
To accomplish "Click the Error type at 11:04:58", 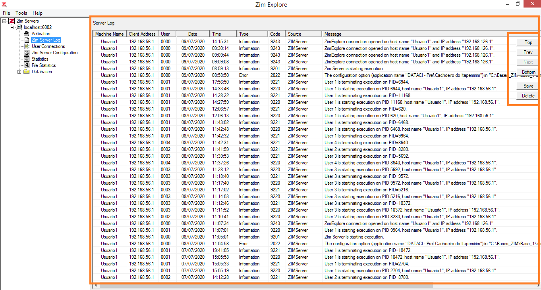I will pos(243,244).
